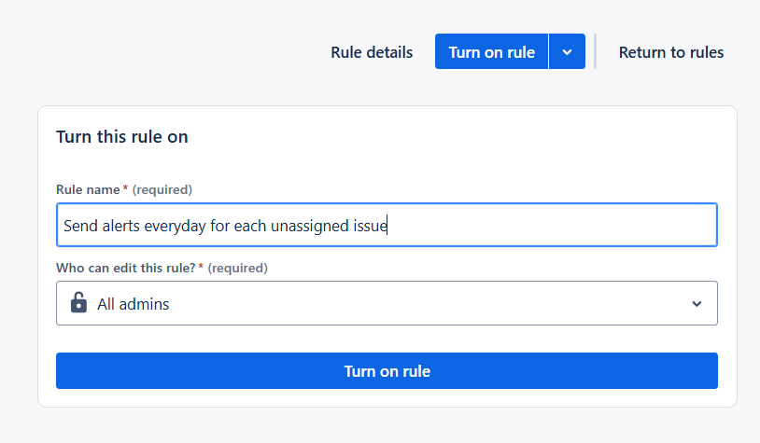Expand the chevron beside top Turn on rule
Image resolution: width=760 pixels, height=443 pixels.
pos(567,52)
